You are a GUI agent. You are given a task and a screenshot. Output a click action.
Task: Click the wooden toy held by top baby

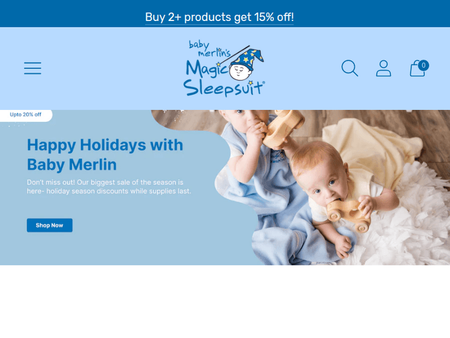[x=283, y=128]
